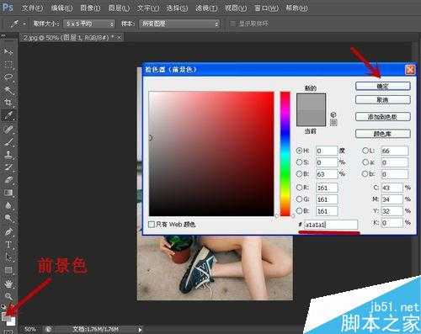Click the L value field showing 66

[x=395, y=151]
